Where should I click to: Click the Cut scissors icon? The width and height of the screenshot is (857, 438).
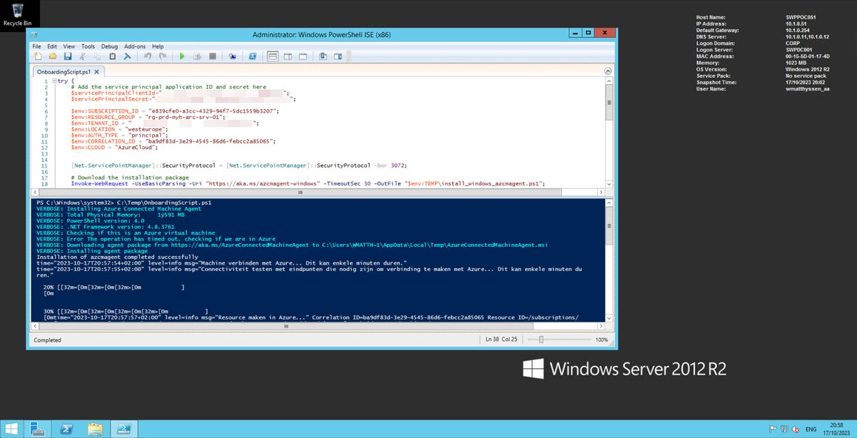tap(83, 56)
